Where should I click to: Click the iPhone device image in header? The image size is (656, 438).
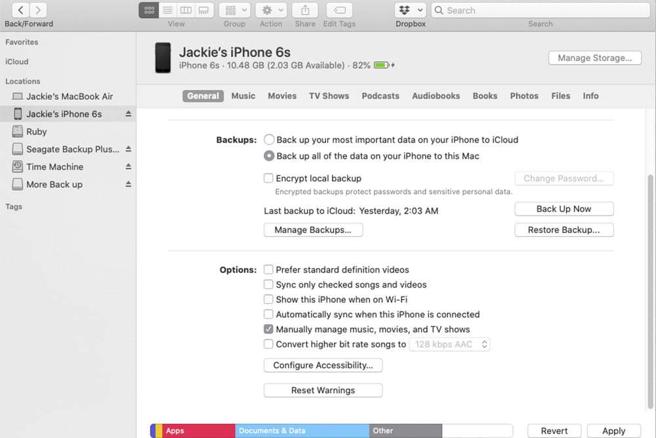click(x=163, y=58)
